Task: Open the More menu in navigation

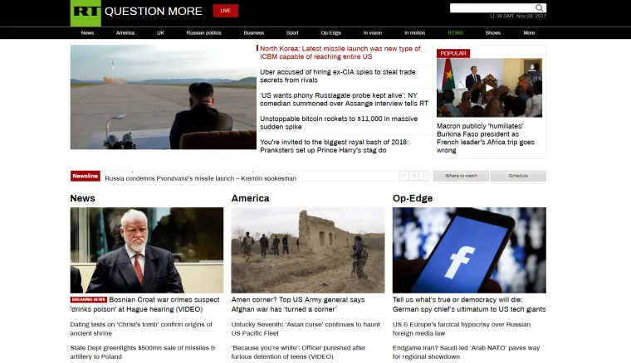Action: (529, 33)
